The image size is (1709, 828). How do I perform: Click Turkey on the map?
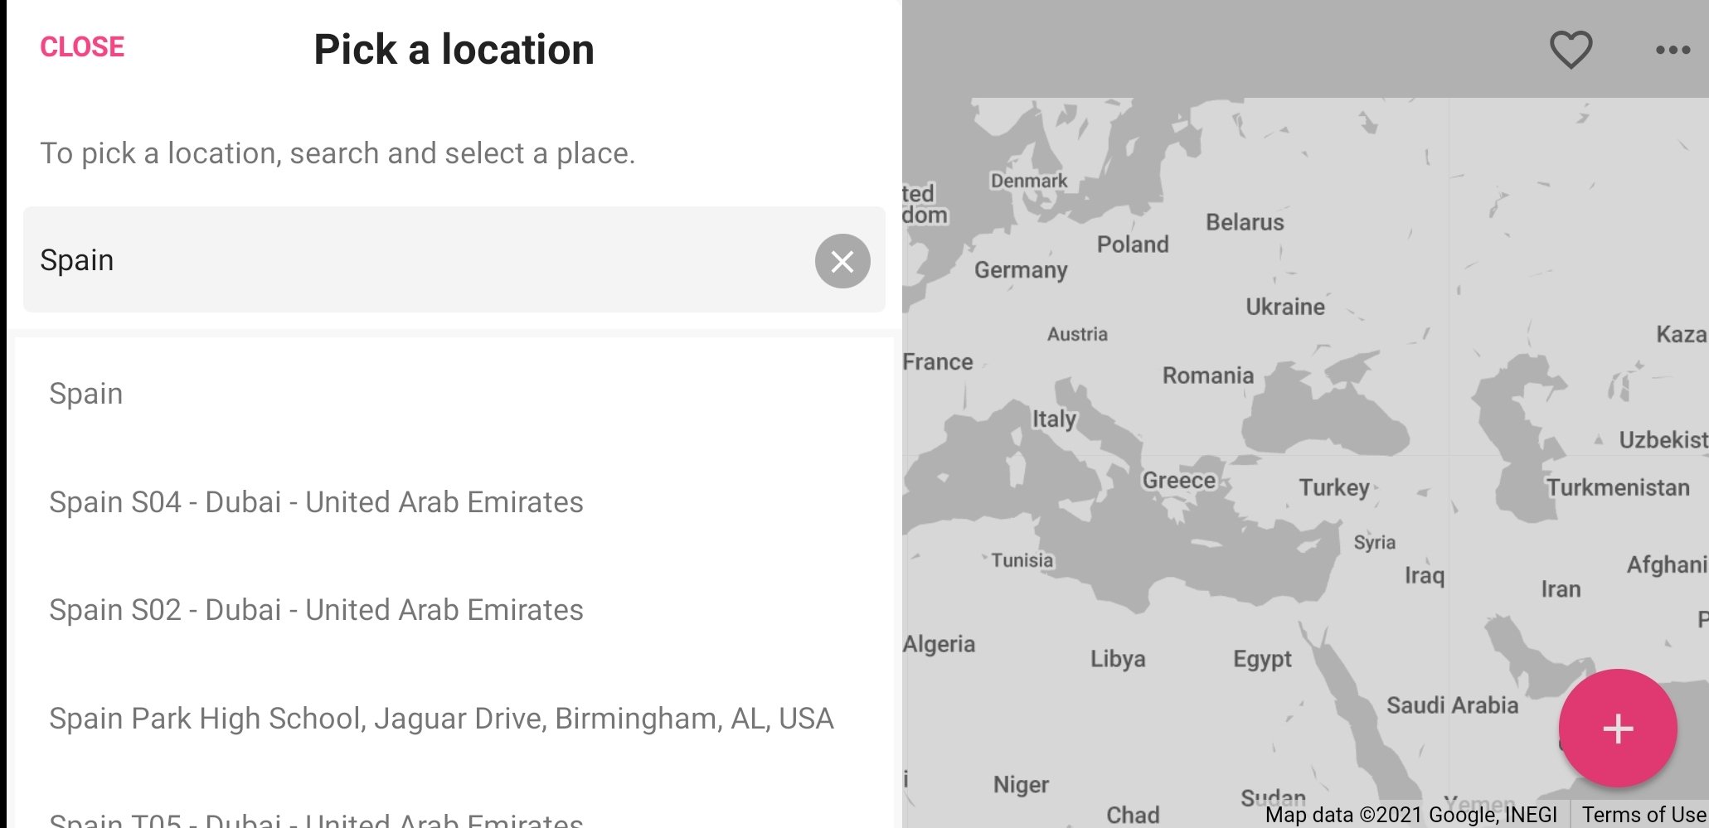(x=1333, y=487)
